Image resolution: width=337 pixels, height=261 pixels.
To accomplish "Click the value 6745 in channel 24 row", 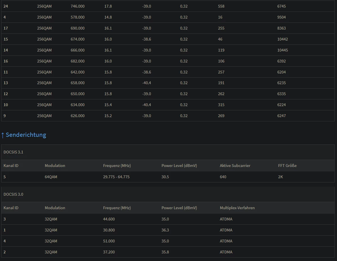I will pos(281,6).
